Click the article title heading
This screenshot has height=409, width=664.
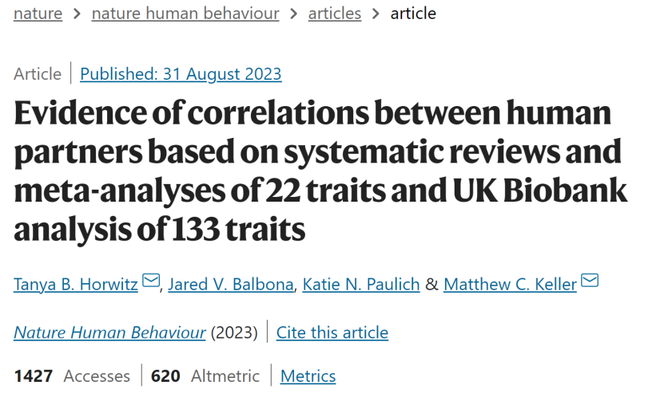320,171
